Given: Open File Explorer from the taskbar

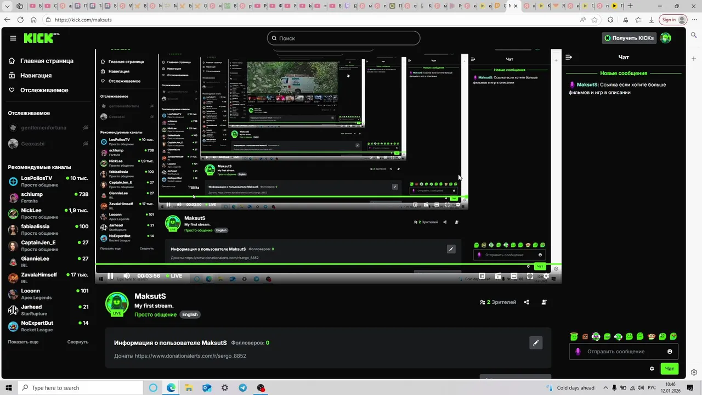Looking at the screenshot, I should 189,388.
